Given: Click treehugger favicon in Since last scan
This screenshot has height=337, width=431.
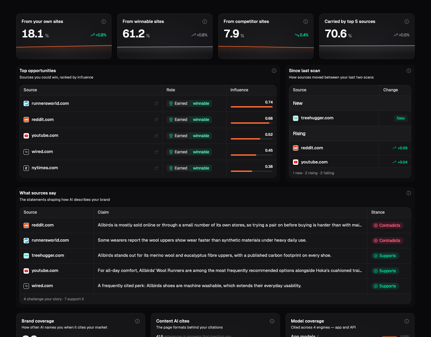Looking at the screenshot, I should point(296,118).
